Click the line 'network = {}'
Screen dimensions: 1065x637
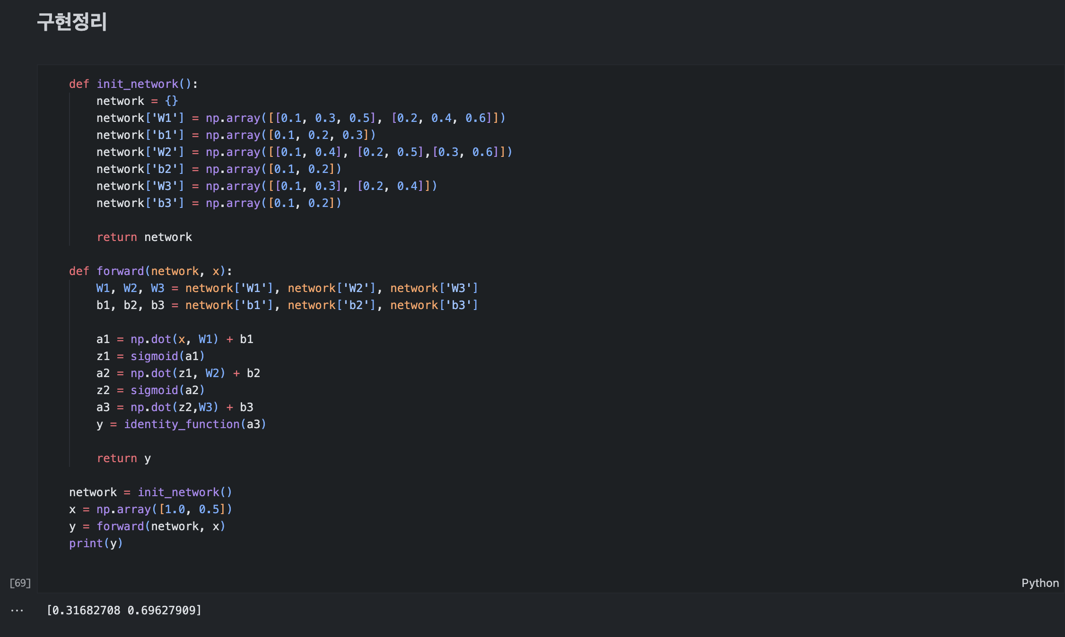click(x=137, y=101)
